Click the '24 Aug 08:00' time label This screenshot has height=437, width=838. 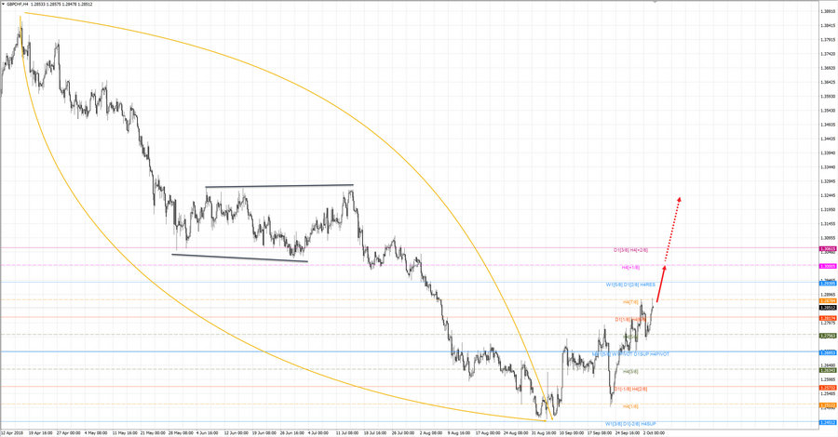coord(516,433)
